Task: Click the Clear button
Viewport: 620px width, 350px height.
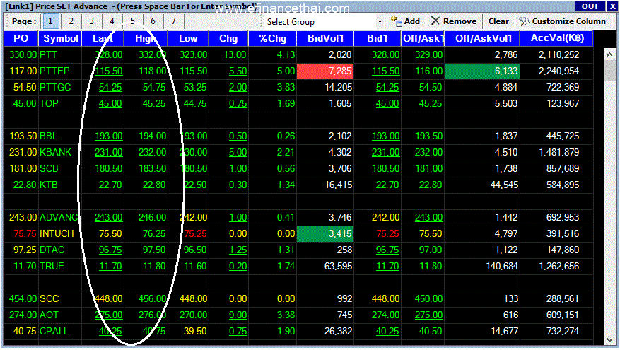Action: 498,21
